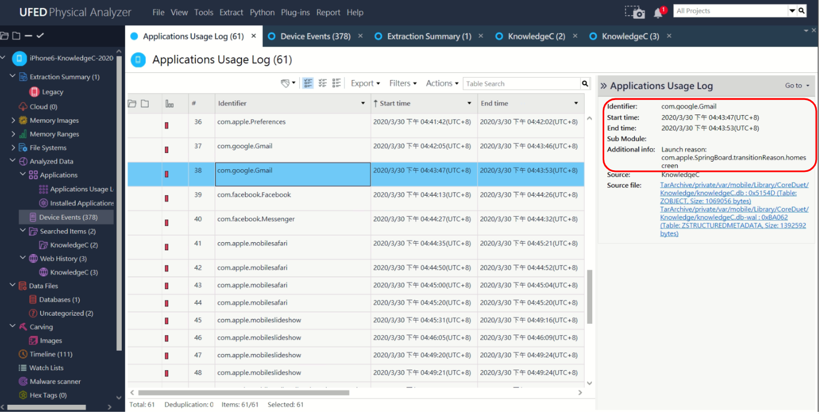Click the checkmark icon above project tree
This screenshot has height=414, width=819.
(x=40, y=36)
